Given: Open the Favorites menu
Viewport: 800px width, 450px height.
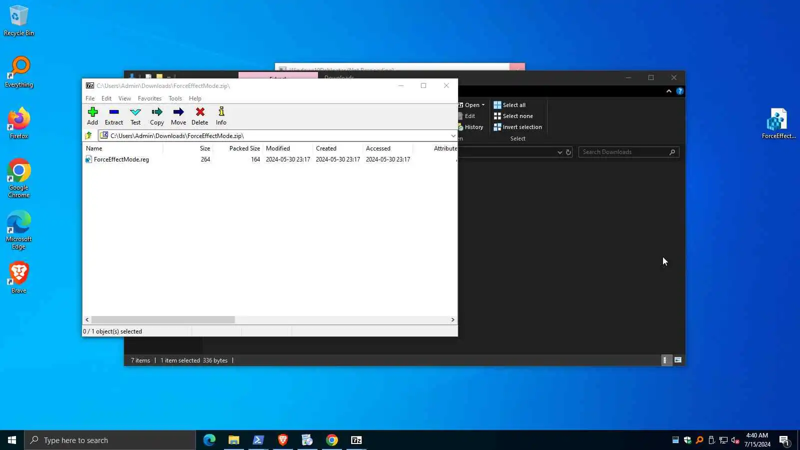Looking at the screenshot, I should coord(149,98).
